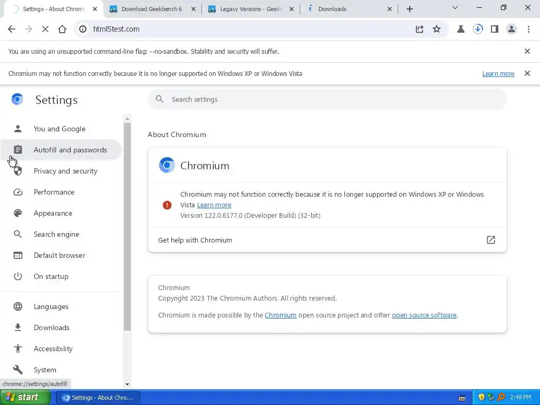Open Accessibility settings
Viewport: 540px width, 405px height.
(61, 349)
